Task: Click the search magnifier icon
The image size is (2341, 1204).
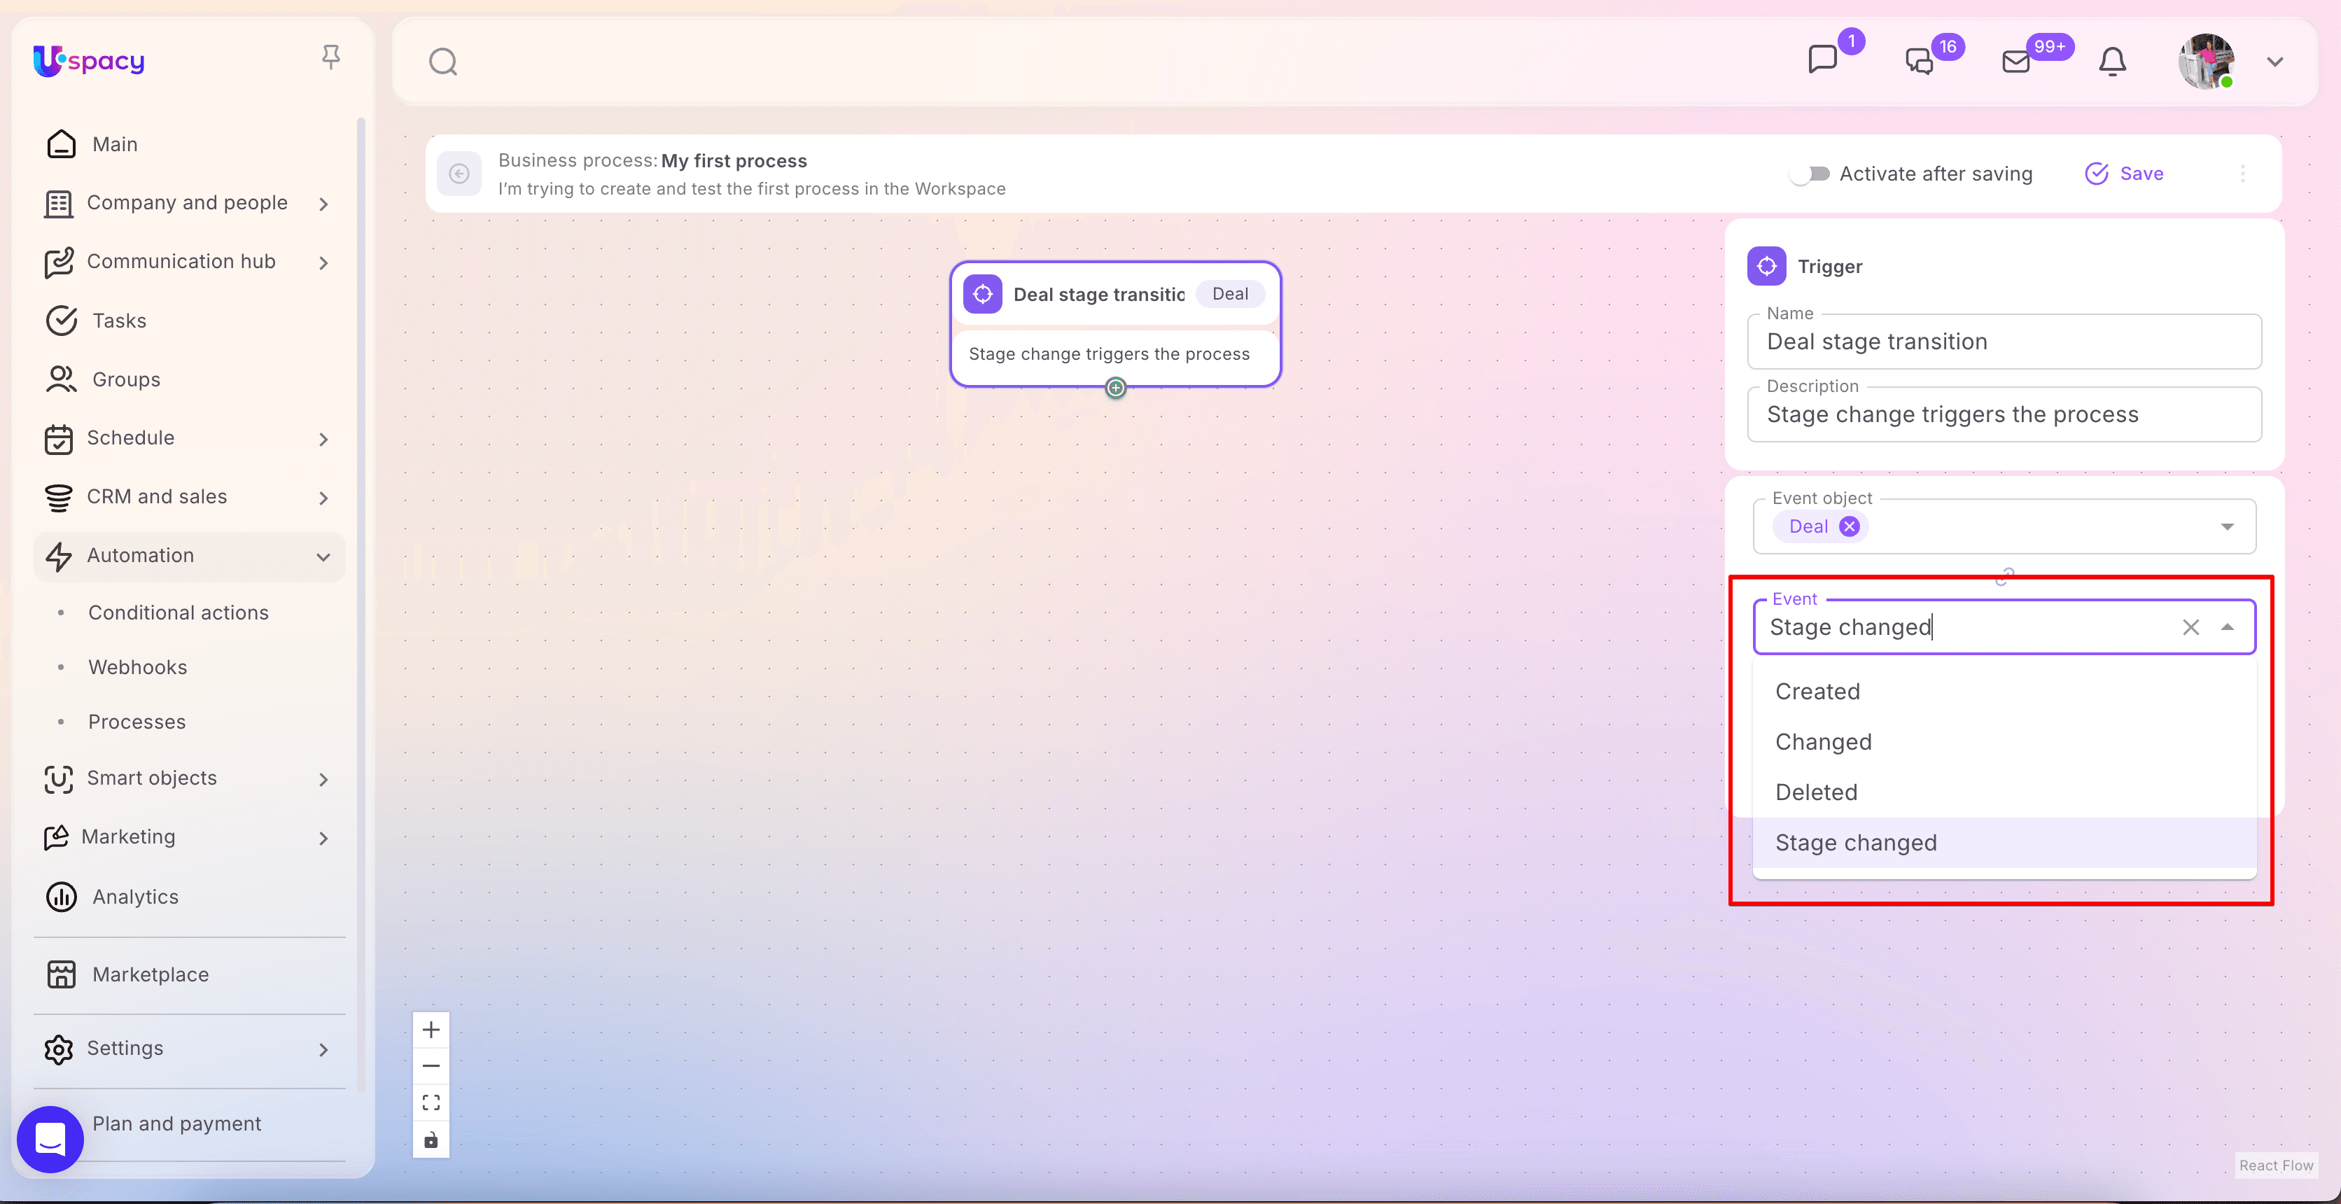Action: coord(442,62)
